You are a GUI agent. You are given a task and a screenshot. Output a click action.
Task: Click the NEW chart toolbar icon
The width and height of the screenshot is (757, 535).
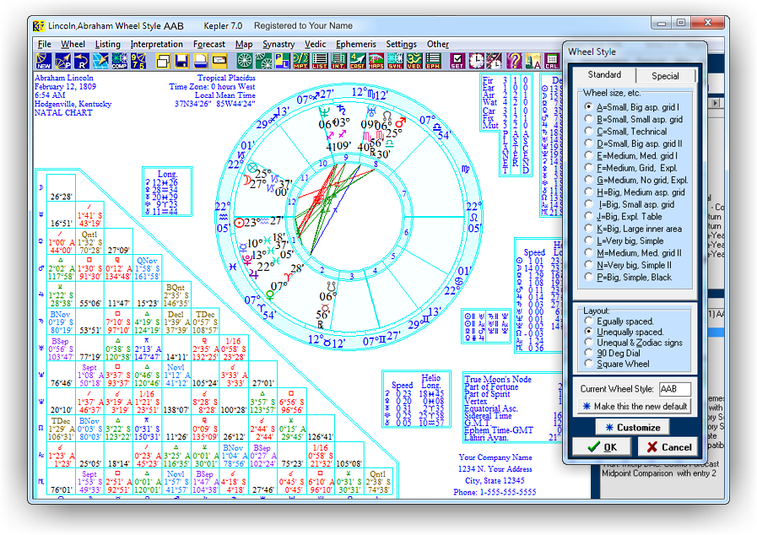tap(43, 61)
